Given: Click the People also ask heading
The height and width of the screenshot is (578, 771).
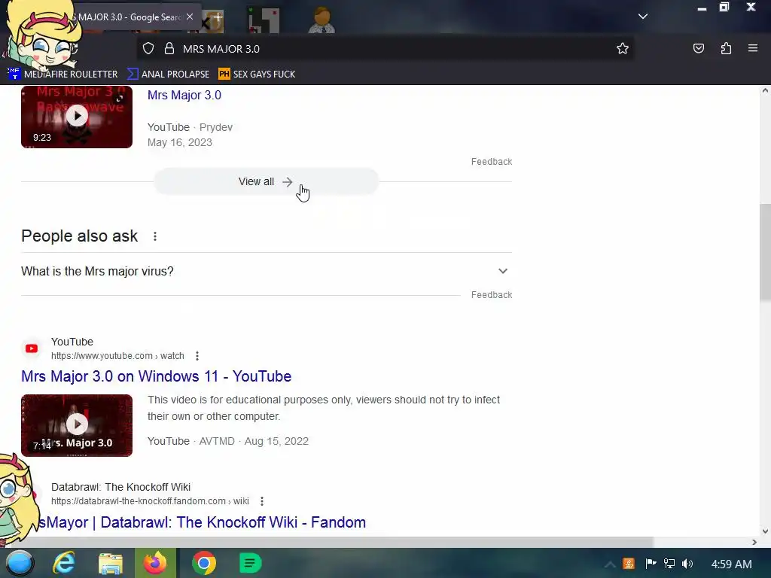Looking at the screenshot, I should click(x=79, y=236).
